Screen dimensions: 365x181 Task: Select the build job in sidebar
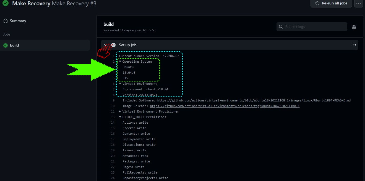14,45
